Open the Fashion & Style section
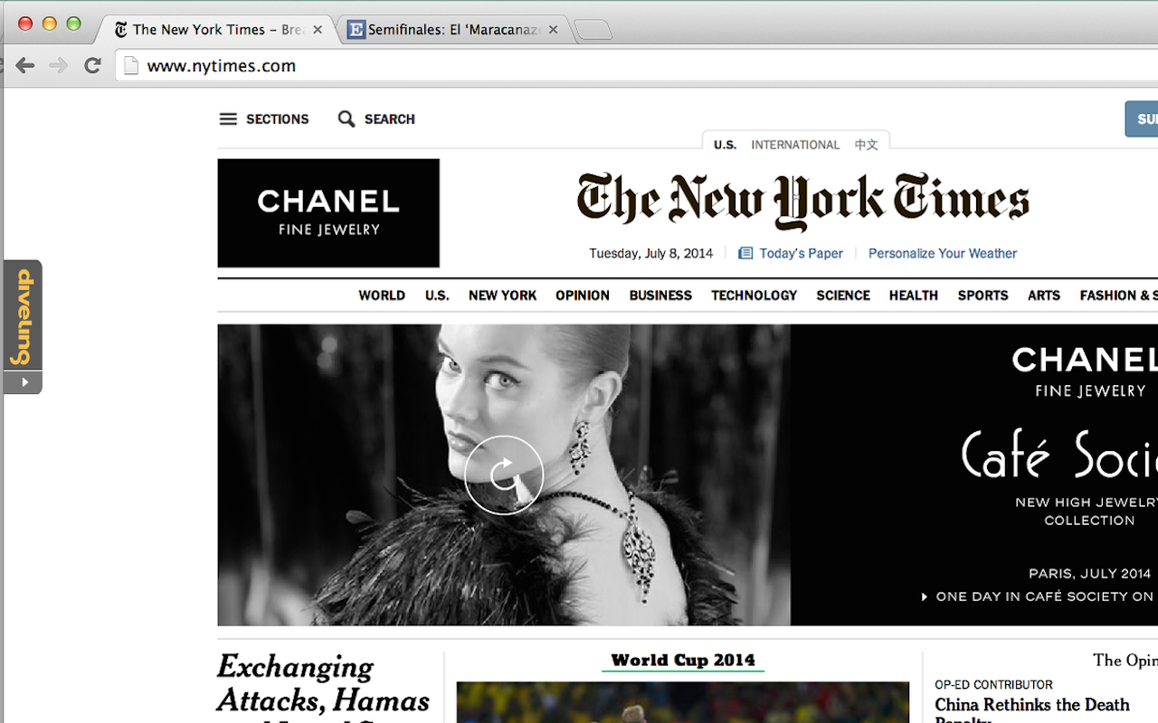This screenshot has width=1158, height=723. click(1118, 296)
